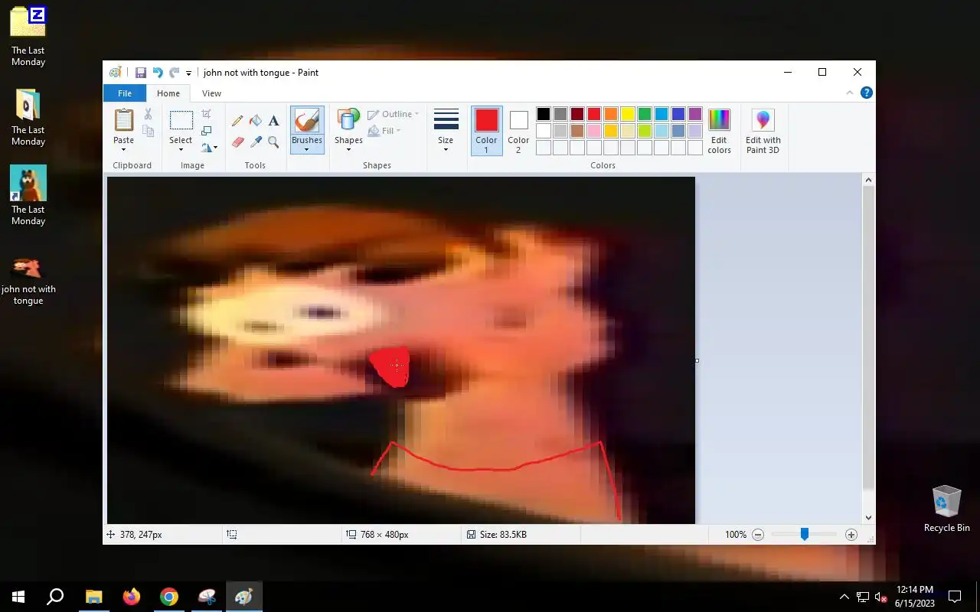Select the john not with tongue desktop file

tap(28, 280)
